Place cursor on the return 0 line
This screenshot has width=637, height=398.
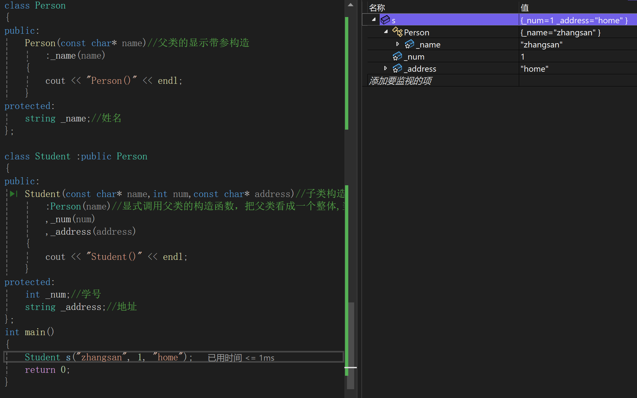pos(47,370)
